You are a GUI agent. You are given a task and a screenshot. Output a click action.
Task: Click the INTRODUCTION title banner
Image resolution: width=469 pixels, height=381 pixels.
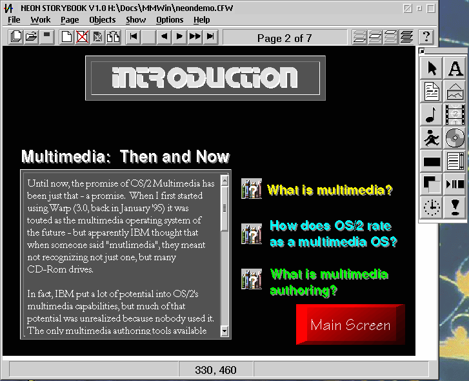205,78
